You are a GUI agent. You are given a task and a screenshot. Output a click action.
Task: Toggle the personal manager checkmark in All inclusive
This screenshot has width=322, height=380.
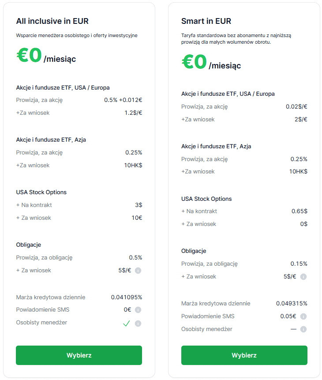(x=127, y=323)
